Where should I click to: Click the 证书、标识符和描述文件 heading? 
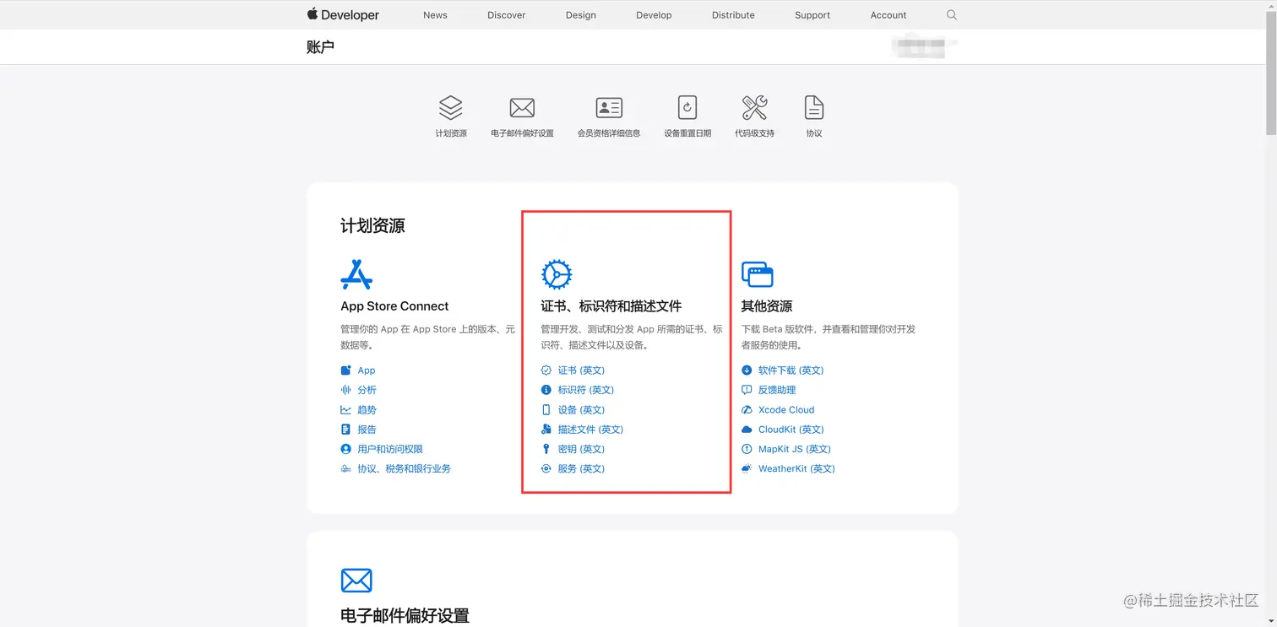pyautogui.click(x=611, y=306)
